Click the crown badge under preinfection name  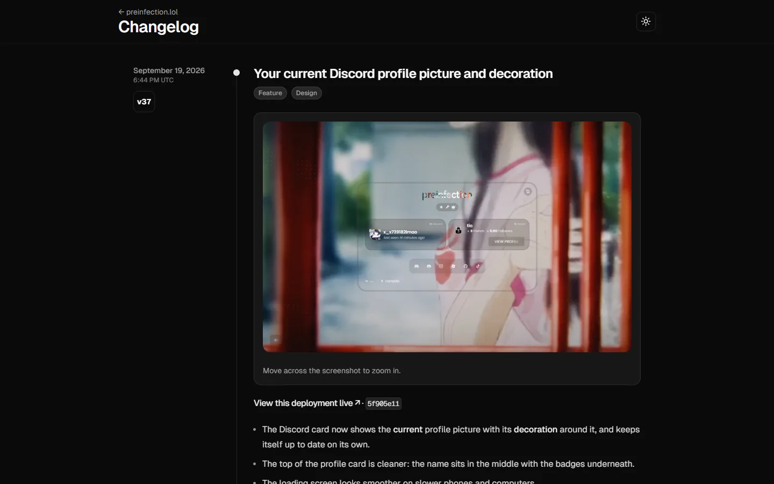click(453, 207)
